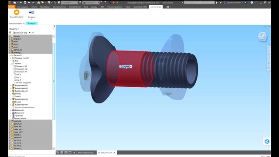Switch to the Вид ribbon tab
Image resolution: width=279 pixels, height=157 pixels.
click(86, 7)
